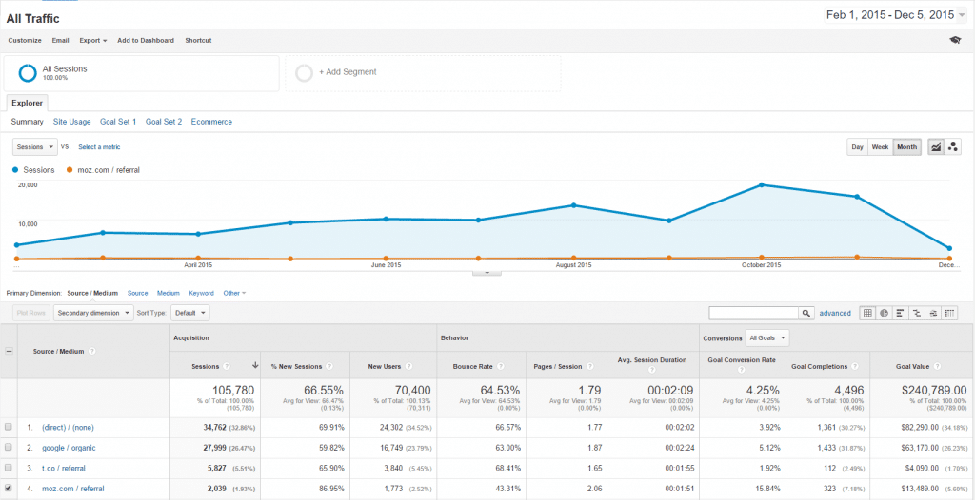Switch to the Site Usage tab
The height and width of the screenshot is (500, 975).
click(71, 122)
